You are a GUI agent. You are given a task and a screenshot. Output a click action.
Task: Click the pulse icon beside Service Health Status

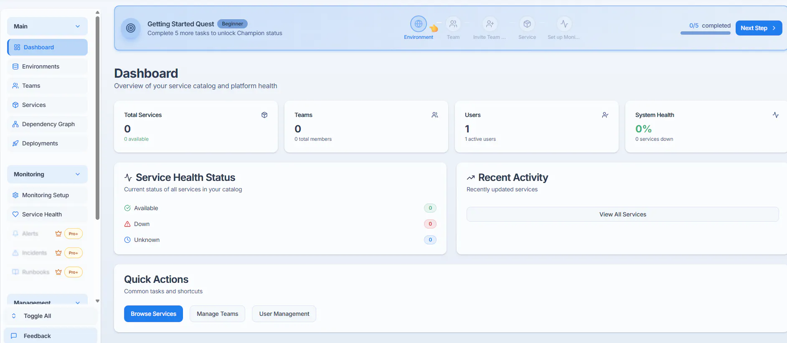128,178
